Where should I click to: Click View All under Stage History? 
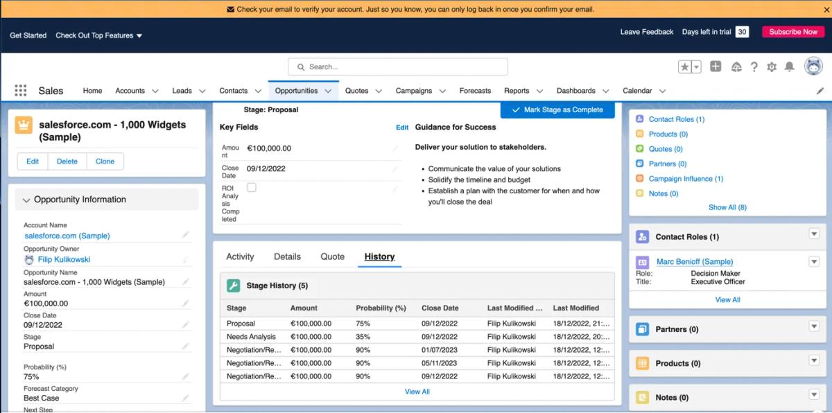417,392
